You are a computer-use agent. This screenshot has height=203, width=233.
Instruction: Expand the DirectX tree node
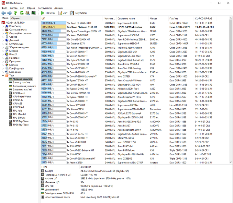click(3, 54)
